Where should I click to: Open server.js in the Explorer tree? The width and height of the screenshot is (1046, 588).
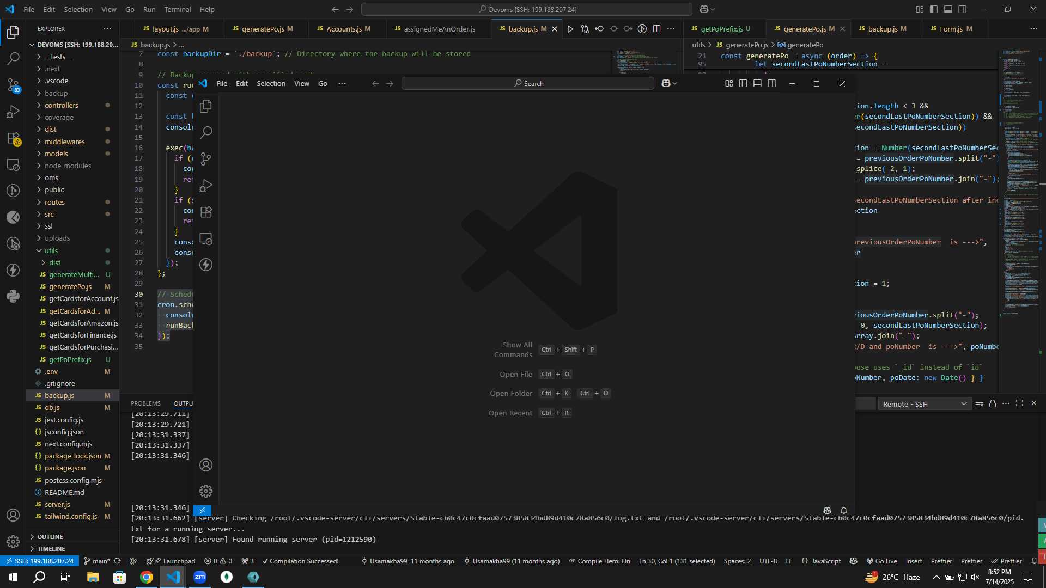[x=57, y=505]
